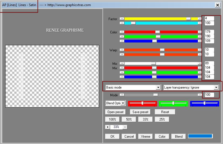Screen dimensions: 223x144
Task: Click the right arrow of the Mode slider
Action: pos(200,95)
